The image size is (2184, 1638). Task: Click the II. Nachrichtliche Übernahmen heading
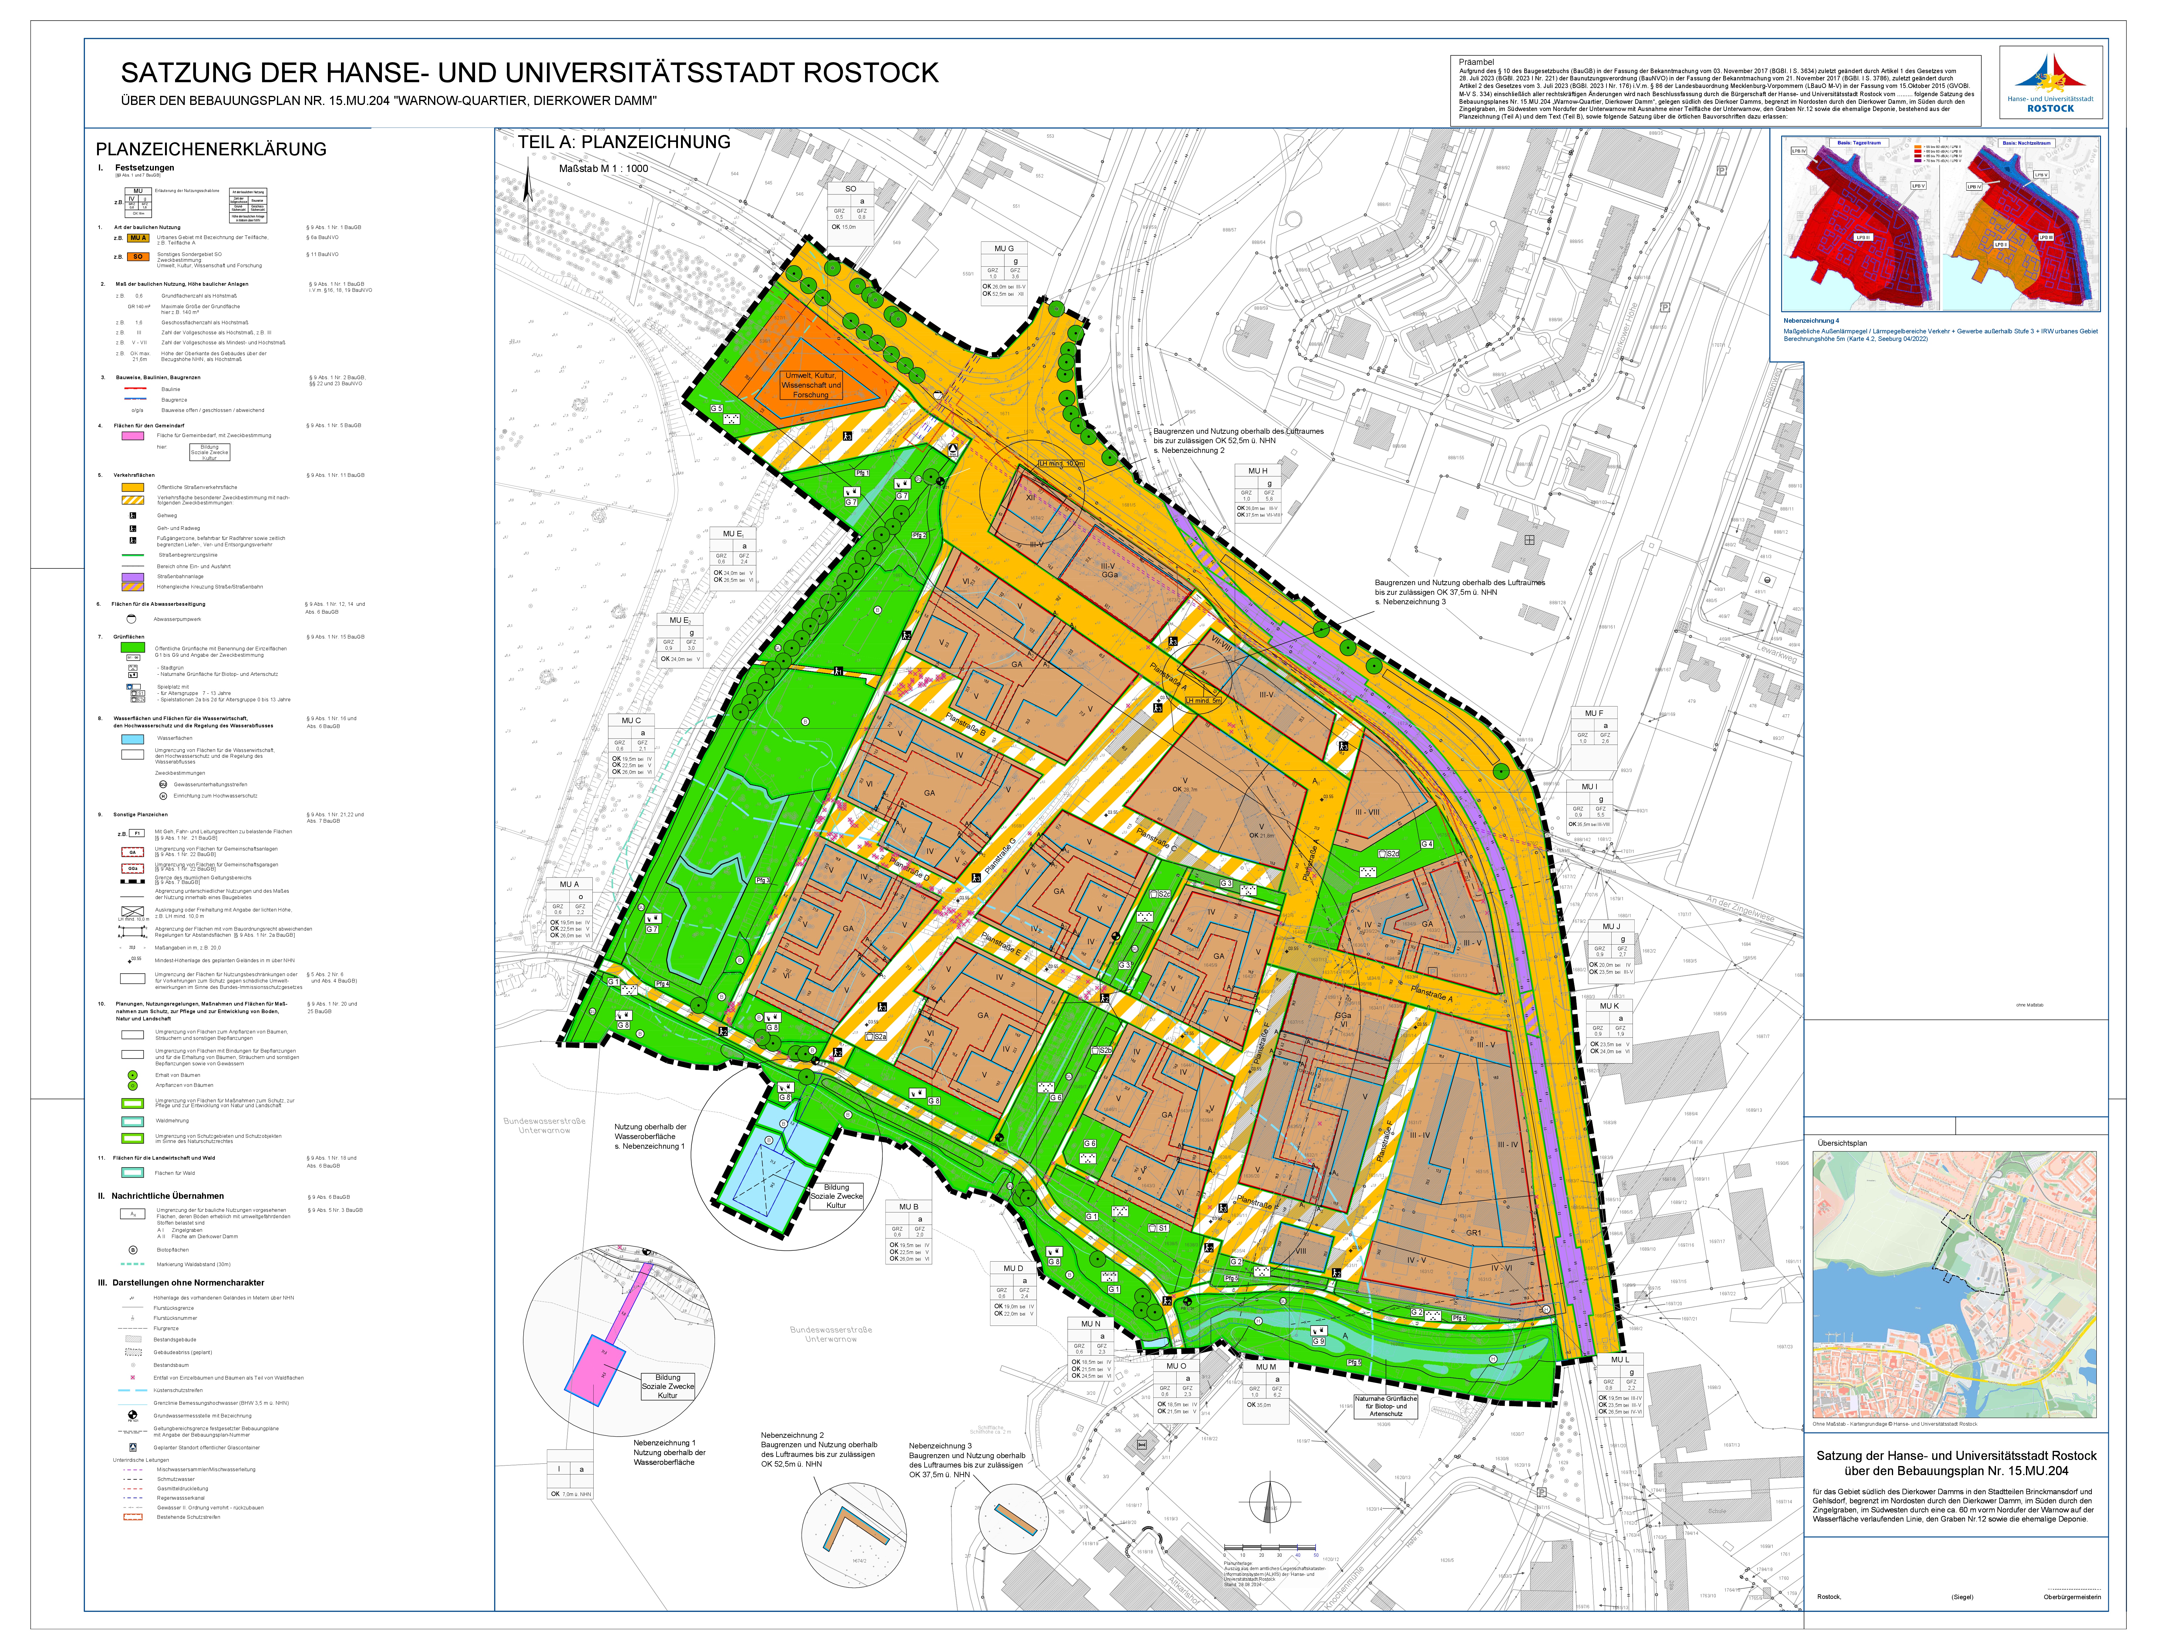click(x=161, y=1196)
